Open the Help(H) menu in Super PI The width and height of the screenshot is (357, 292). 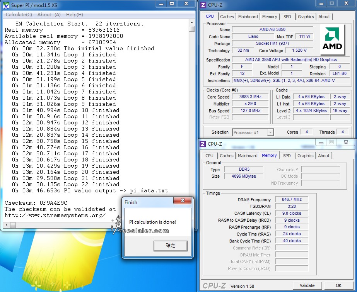click(74, 15)
